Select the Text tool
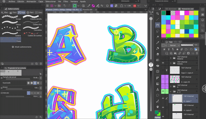Viewport: 206px width, 119px height. pos(158,90)
